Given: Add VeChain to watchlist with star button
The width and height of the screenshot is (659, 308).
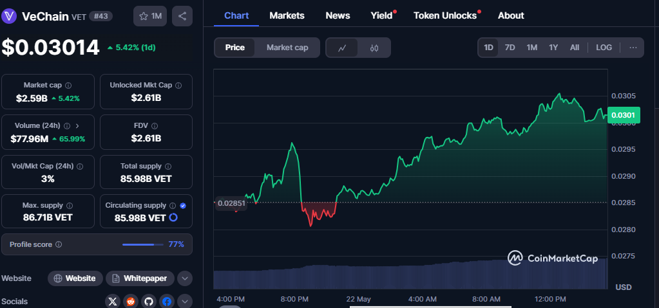Looking at the screenshot, I should coord(150,16).
